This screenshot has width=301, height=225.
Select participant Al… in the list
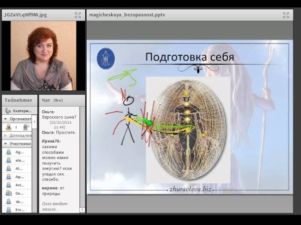16,168
